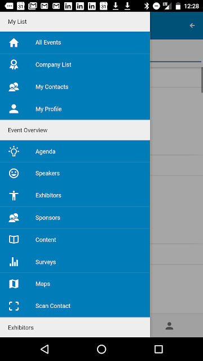203x361 pixels.
Task: Open recent apps with square button
Action: [x=158, y=349]
